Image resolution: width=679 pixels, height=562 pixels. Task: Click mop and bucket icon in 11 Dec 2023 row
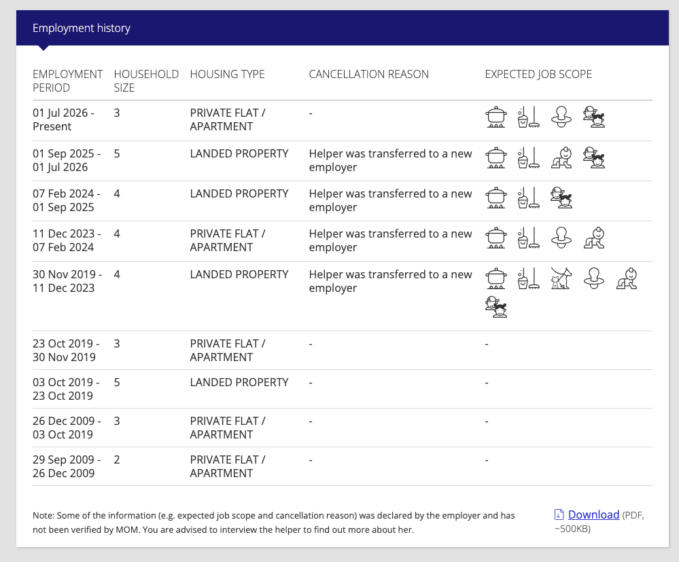point(528,238)
